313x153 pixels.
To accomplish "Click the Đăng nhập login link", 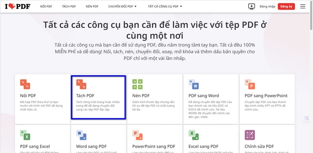I will [x=268, y=7].
